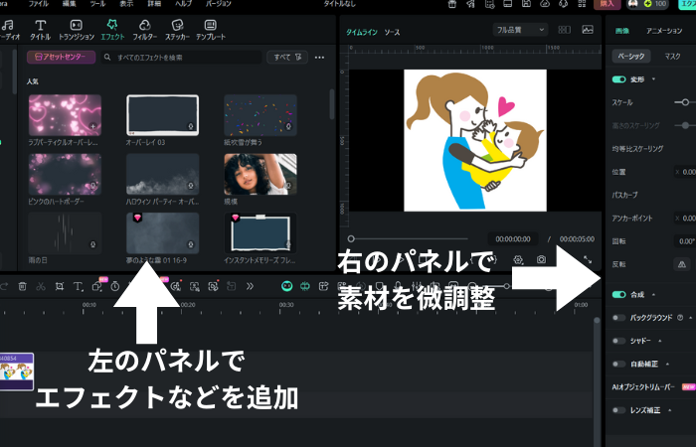Viewport: 696px width, 447px height.
Task: Open the three-dots more options menu
Action: 319,58
